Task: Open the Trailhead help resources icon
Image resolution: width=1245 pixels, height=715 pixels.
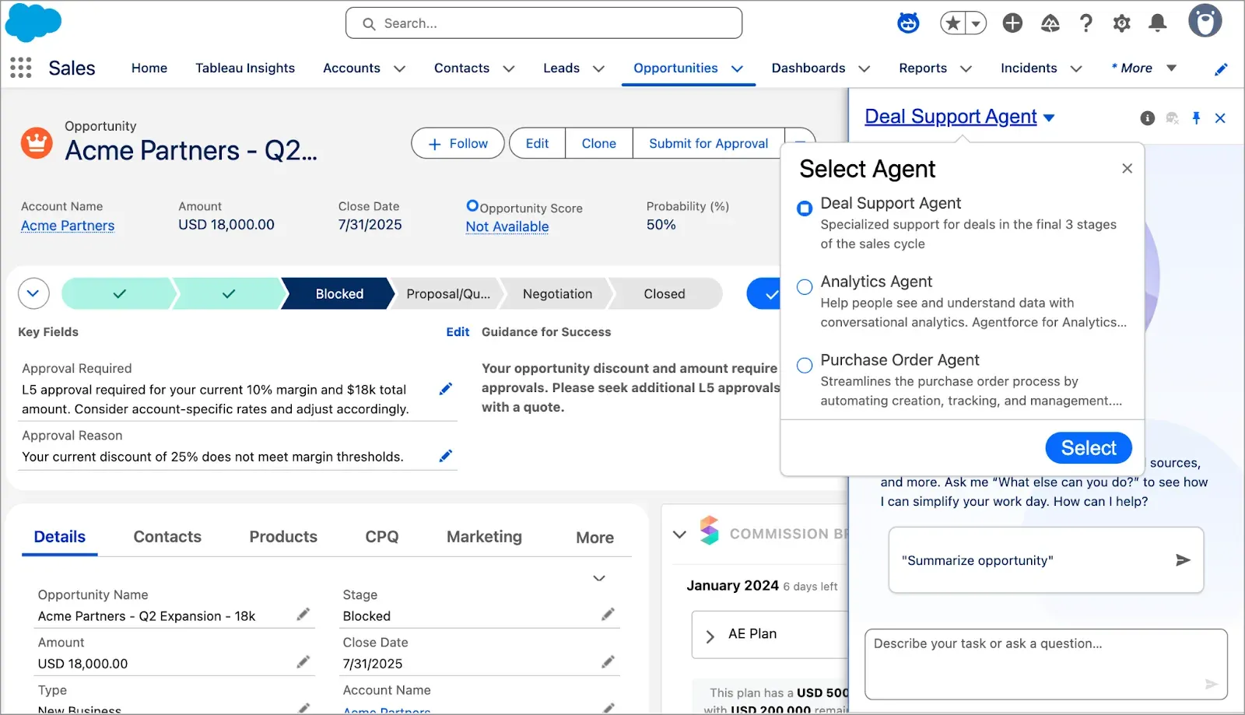Action: click(1050, 23)
